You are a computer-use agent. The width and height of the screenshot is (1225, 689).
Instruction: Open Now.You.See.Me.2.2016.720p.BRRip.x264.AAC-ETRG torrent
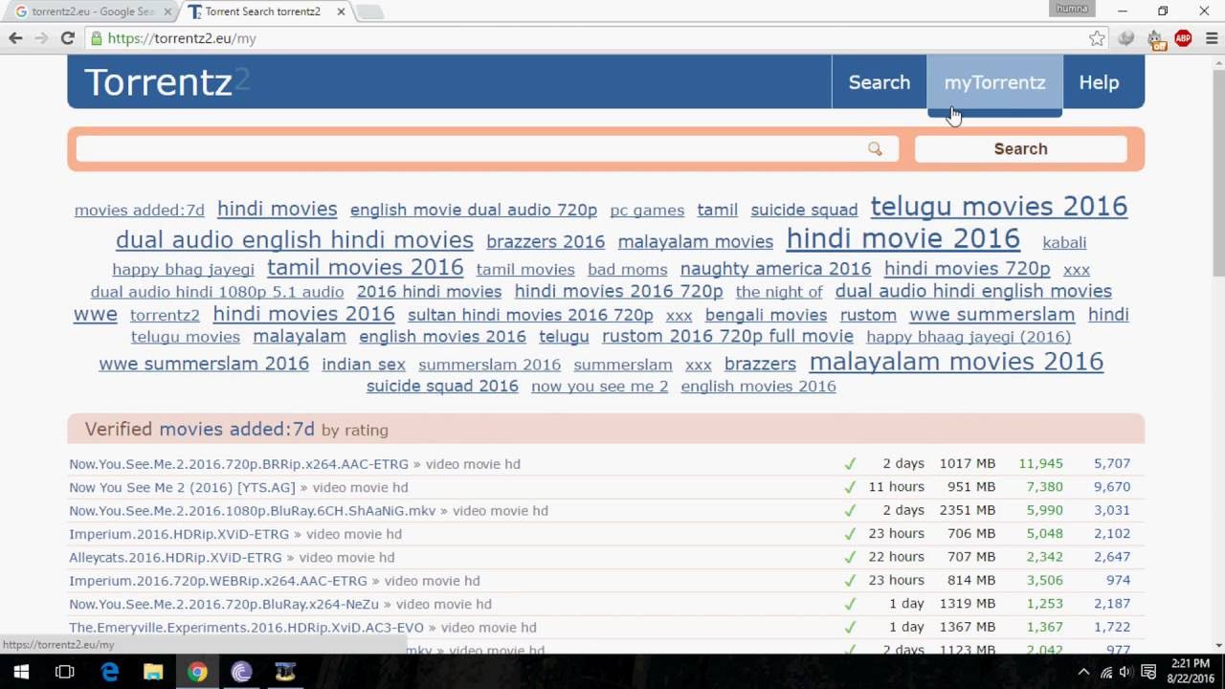[x=238, y=464]
